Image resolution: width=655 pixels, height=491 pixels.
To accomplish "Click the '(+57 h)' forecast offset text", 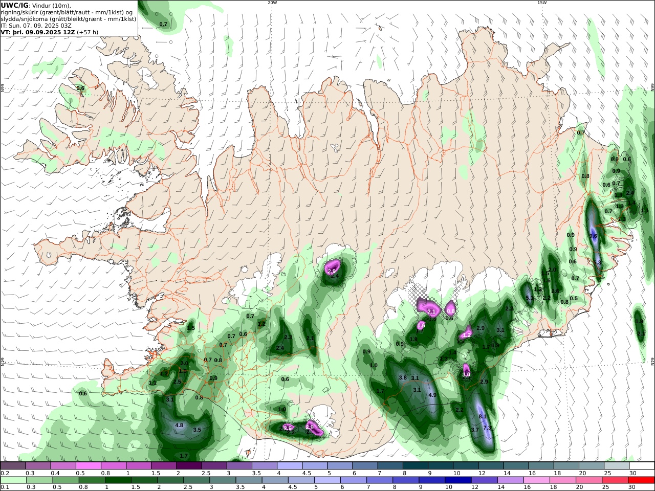I will point(88,32).
